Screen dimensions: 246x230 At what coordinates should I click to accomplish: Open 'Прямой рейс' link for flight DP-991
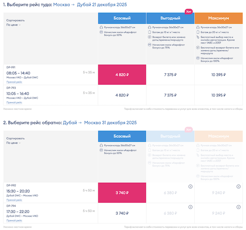(14, 82)
